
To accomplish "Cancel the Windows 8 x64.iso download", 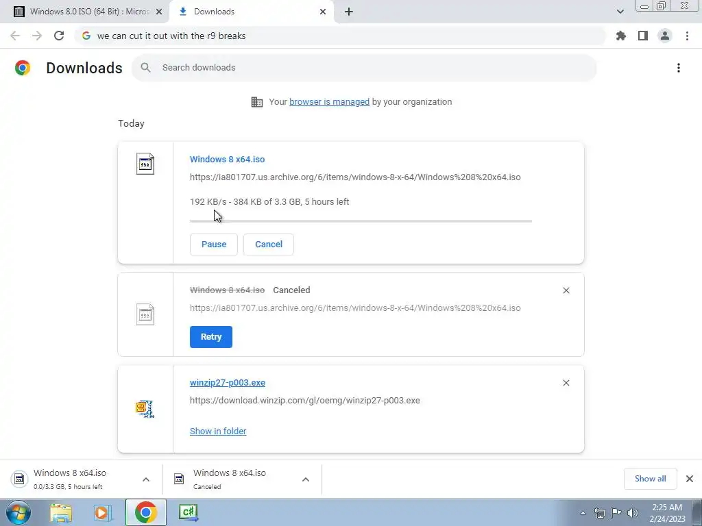I will [x=269, y=245].
